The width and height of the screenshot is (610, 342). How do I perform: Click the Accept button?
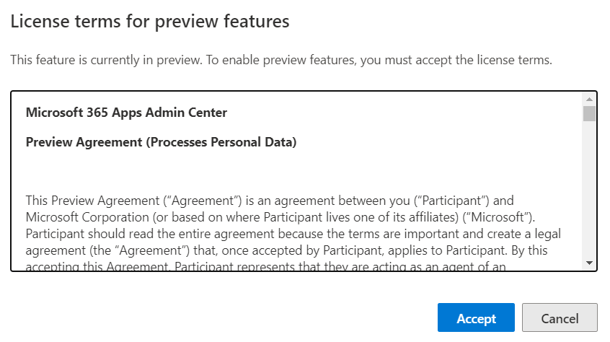(x=476, y=318)
